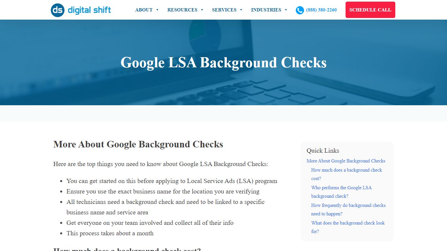Jump to How much does a background check cost

[347, 174]
